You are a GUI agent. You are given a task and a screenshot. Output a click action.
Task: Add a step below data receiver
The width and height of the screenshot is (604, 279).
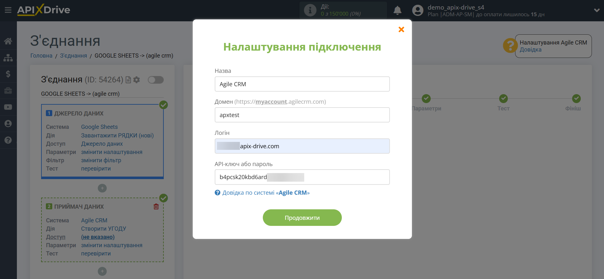tap(102, 271)
